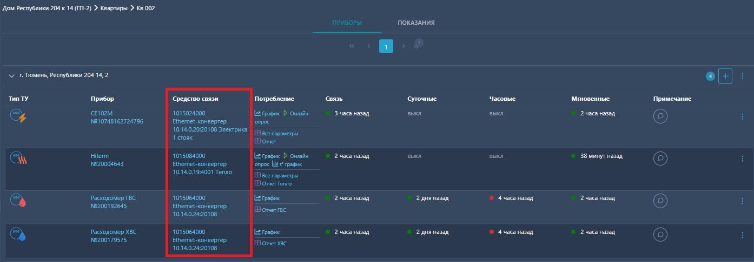
Task: Start Онлайн опрос for CE102M meter
Action: pos(296,113)
